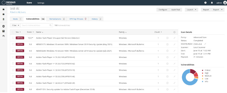Open the Terrascan icon in sidebar
This screenshot has height=93, width=227.
tap(4, 36)
